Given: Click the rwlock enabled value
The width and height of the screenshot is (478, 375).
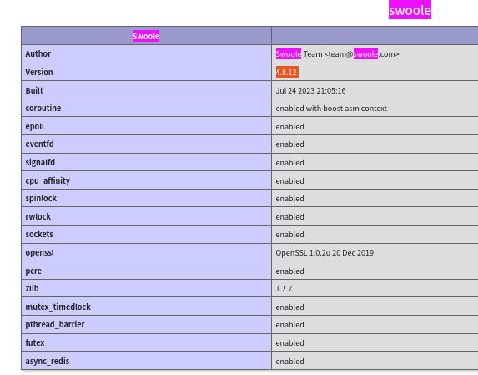Looking at the screenshot, I should [x=289, y=216].
